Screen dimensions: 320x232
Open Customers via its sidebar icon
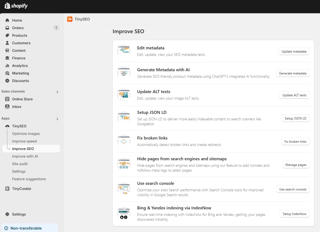[7, 43]
